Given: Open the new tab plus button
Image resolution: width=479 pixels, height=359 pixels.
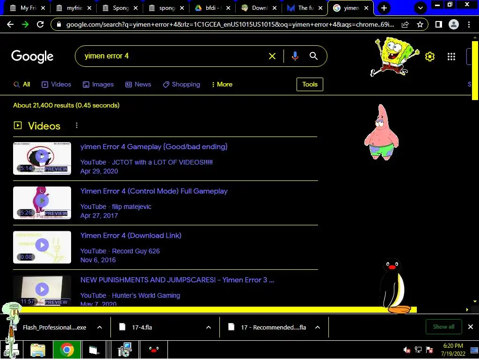Looking at the screenshot, I should coord(384,8).
